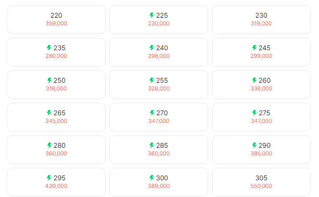Click the 385,000 price text
This screenshot has height=197, width=319.
(261, 153)
